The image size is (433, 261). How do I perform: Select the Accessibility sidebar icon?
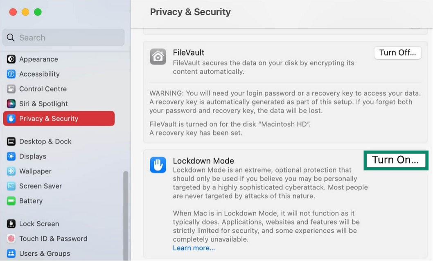pos(11,74)
